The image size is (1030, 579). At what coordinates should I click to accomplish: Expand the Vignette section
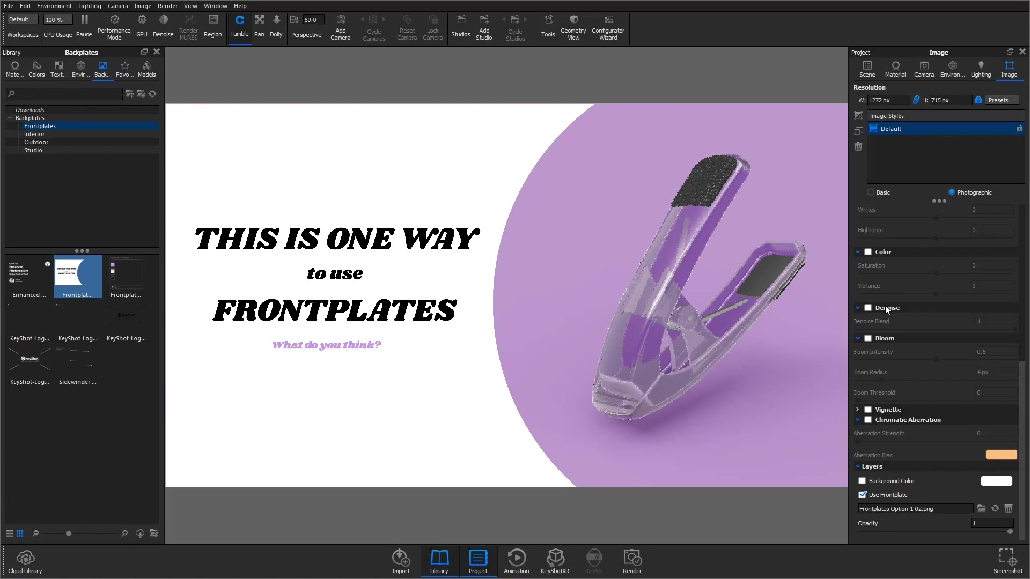(858, 410)
